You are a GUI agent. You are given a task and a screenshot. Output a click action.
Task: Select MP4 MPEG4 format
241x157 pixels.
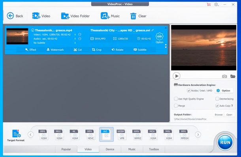184,135
